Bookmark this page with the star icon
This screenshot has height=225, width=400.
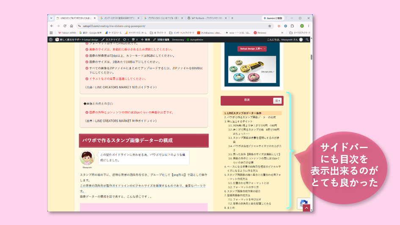(x=270, y=26)
